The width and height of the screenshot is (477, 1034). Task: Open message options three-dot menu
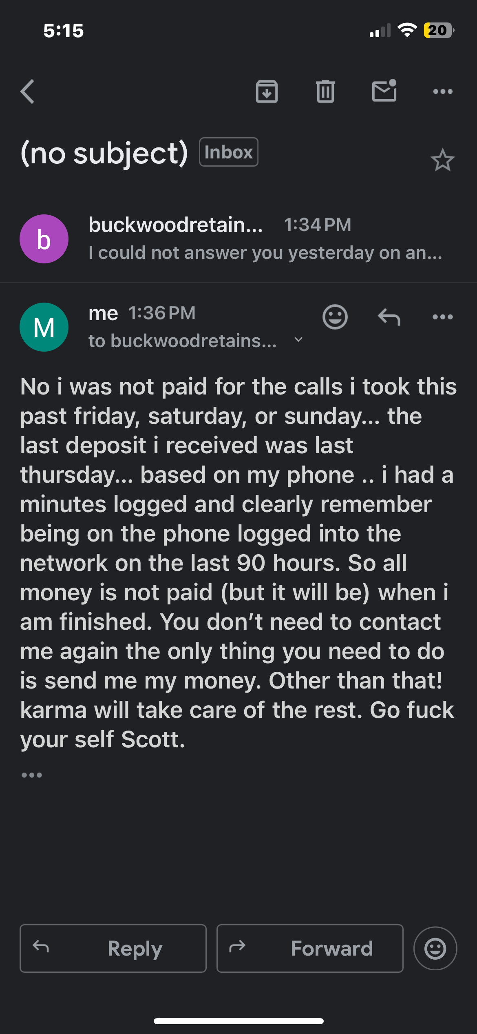(443, 317)
